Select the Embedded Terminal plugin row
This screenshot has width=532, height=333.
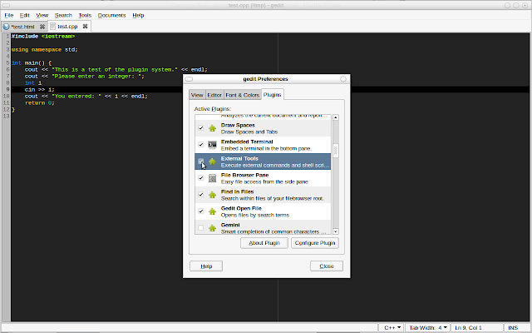(x=263, y=145)
